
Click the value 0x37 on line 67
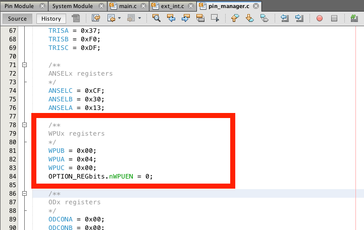tap(89, 31)
